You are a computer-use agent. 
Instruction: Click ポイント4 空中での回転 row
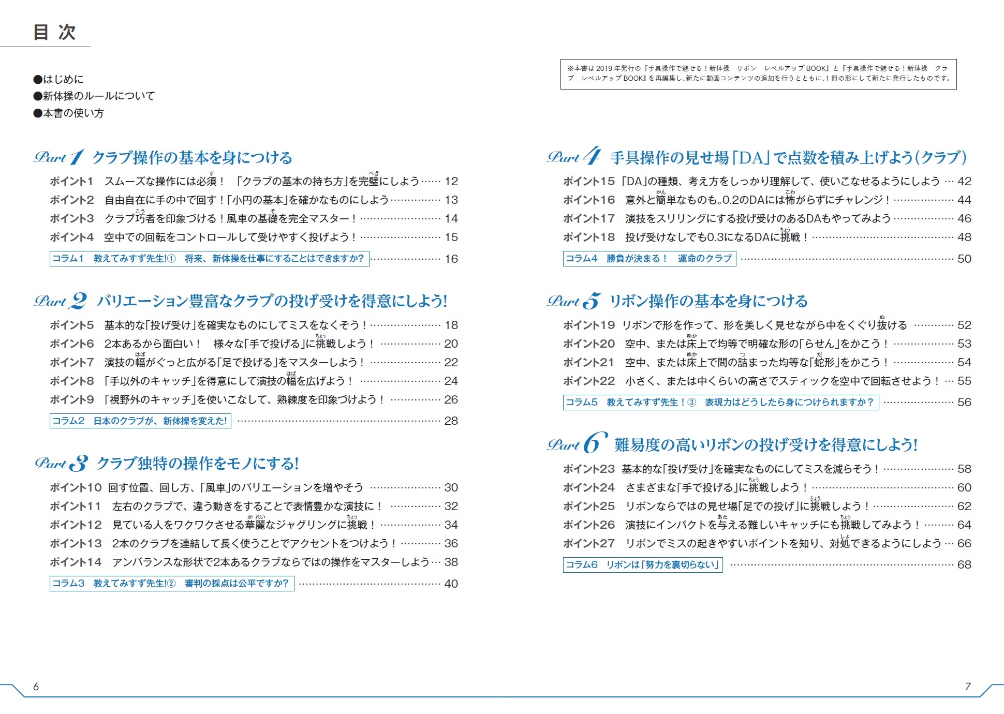(x=254, y=237)
